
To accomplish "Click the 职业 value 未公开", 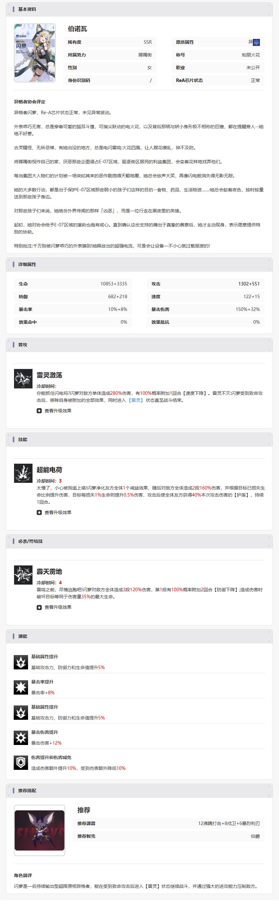I will pyautogui.click(x=253, y=68).
